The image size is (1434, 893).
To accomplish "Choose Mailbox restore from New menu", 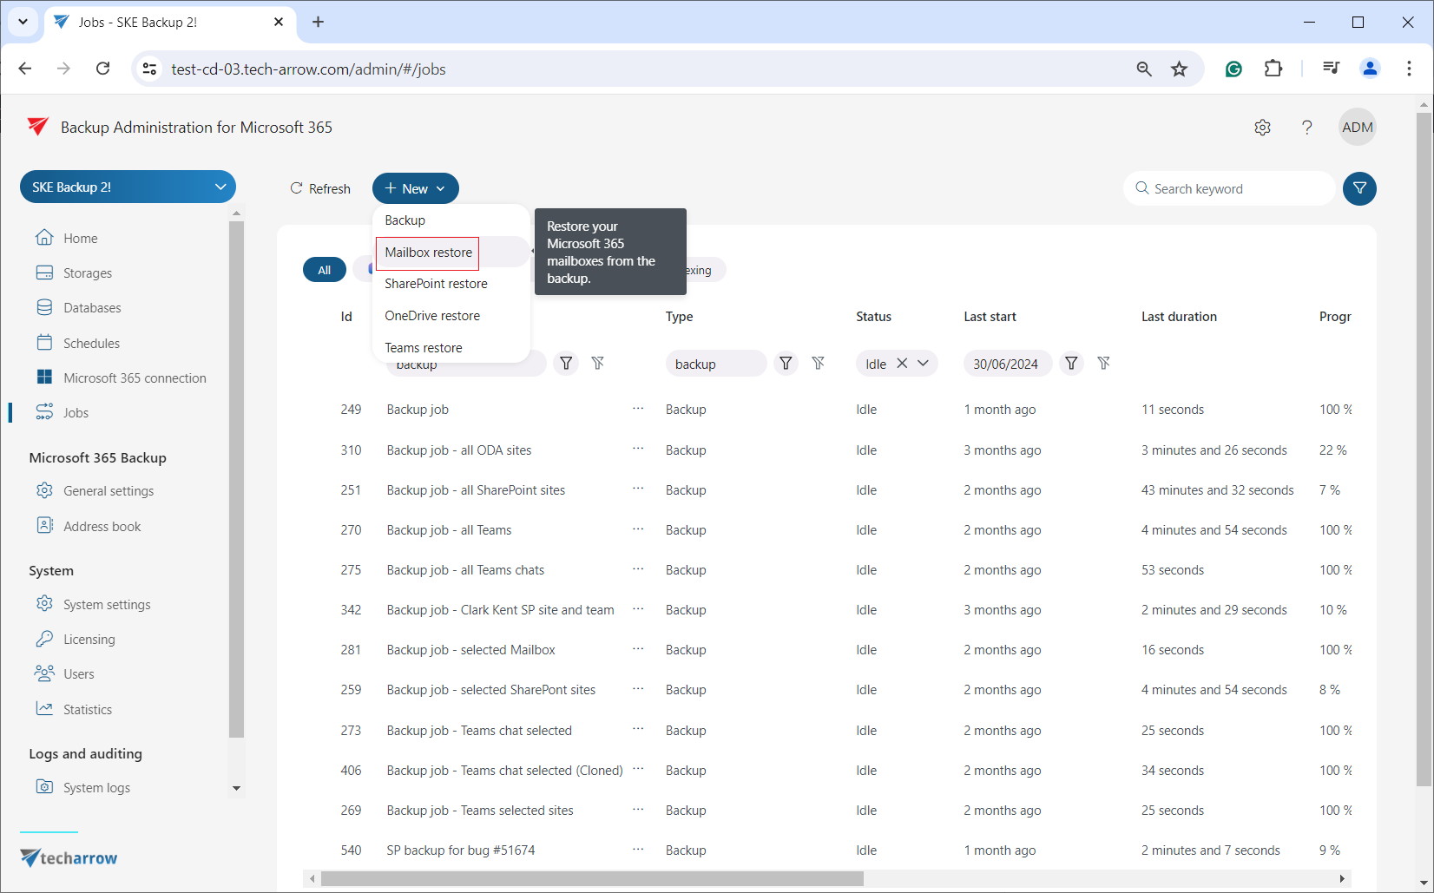I will [428, 253].
